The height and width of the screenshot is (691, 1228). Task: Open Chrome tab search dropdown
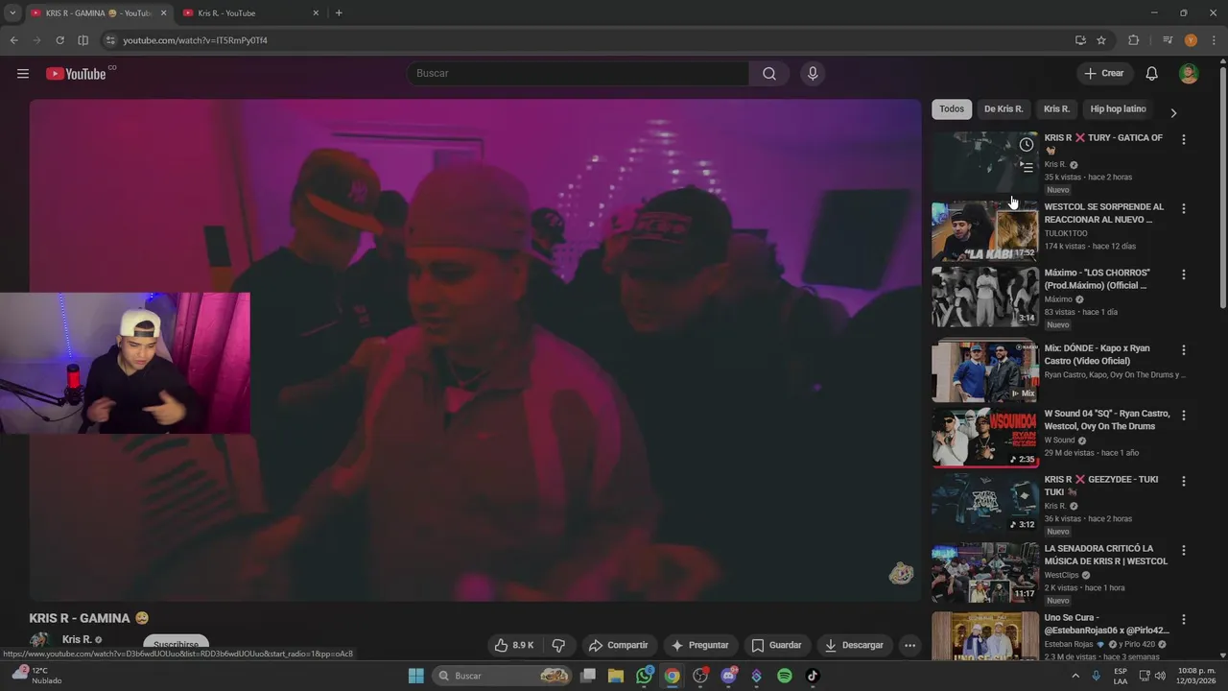(12, 13)
